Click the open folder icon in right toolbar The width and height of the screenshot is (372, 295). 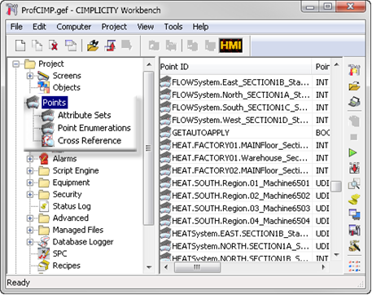click(x=354, y=86)
